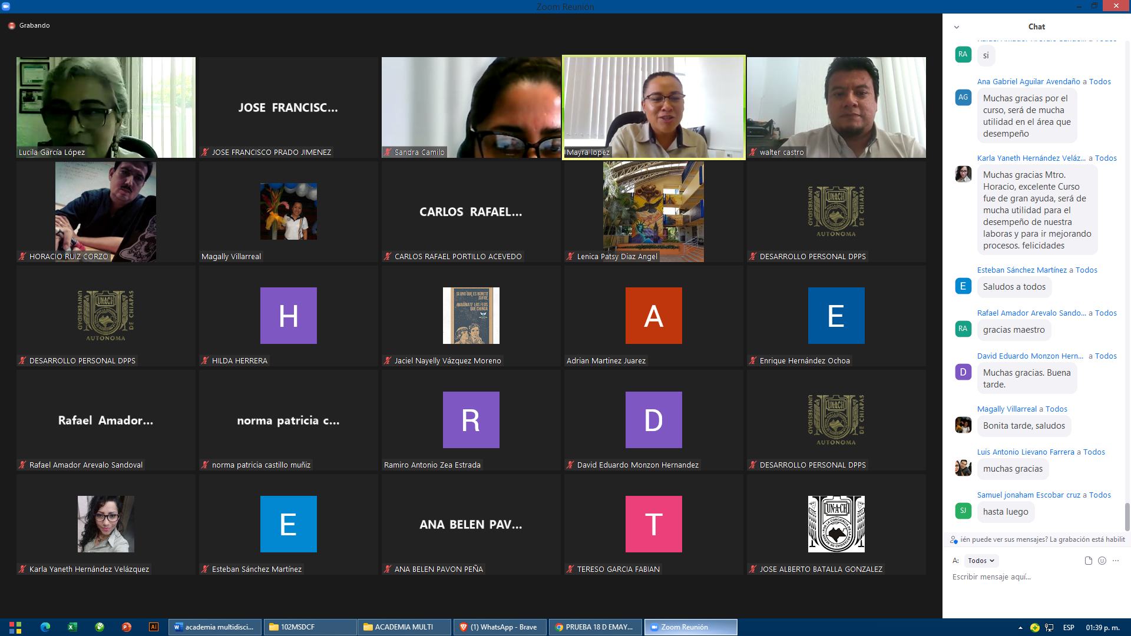Click the red Grabando recording indicator
This screenshot has height=636, width=1131.
tap(12, 25)
